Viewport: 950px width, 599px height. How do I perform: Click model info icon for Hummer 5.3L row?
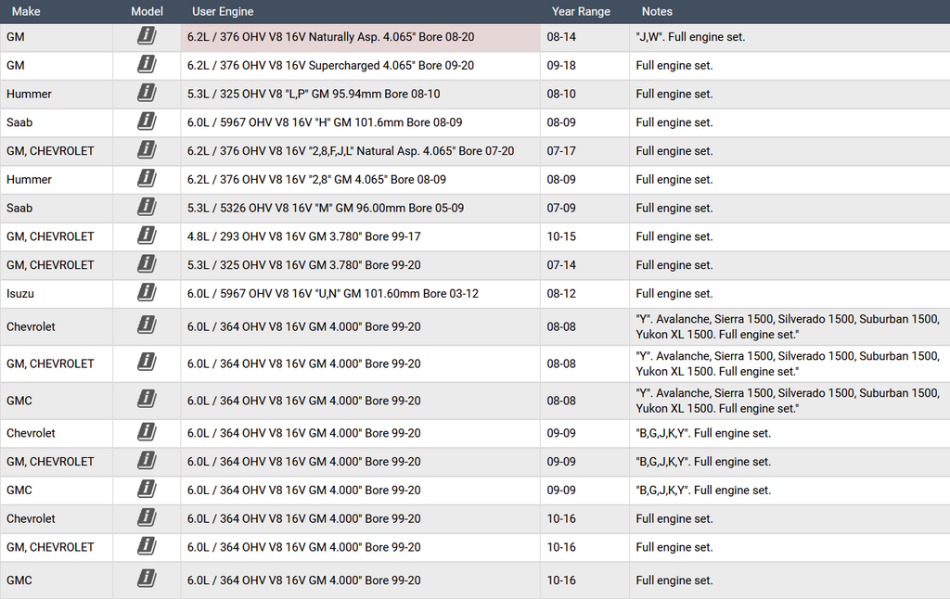coord(147,94)
